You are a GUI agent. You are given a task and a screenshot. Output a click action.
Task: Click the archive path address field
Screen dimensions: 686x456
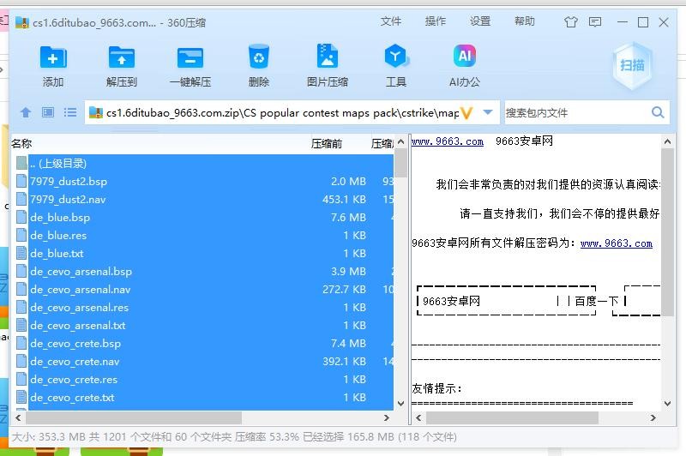pos(282,113)
